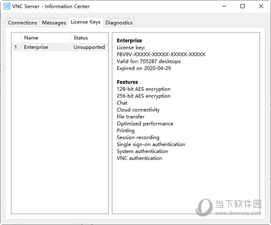This screenshot has height=225, width=271.
Task: Click the Session recording entry
Action: pos(138,137)
